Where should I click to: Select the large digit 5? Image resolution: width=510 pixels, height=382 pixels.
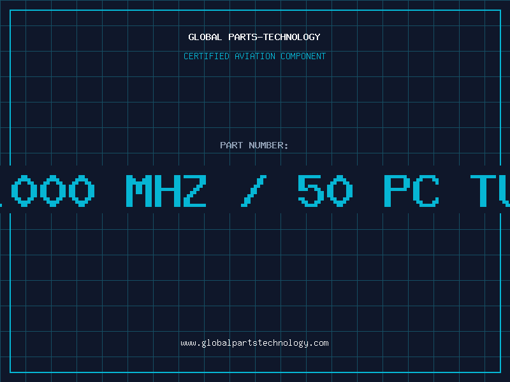[310, 190]
